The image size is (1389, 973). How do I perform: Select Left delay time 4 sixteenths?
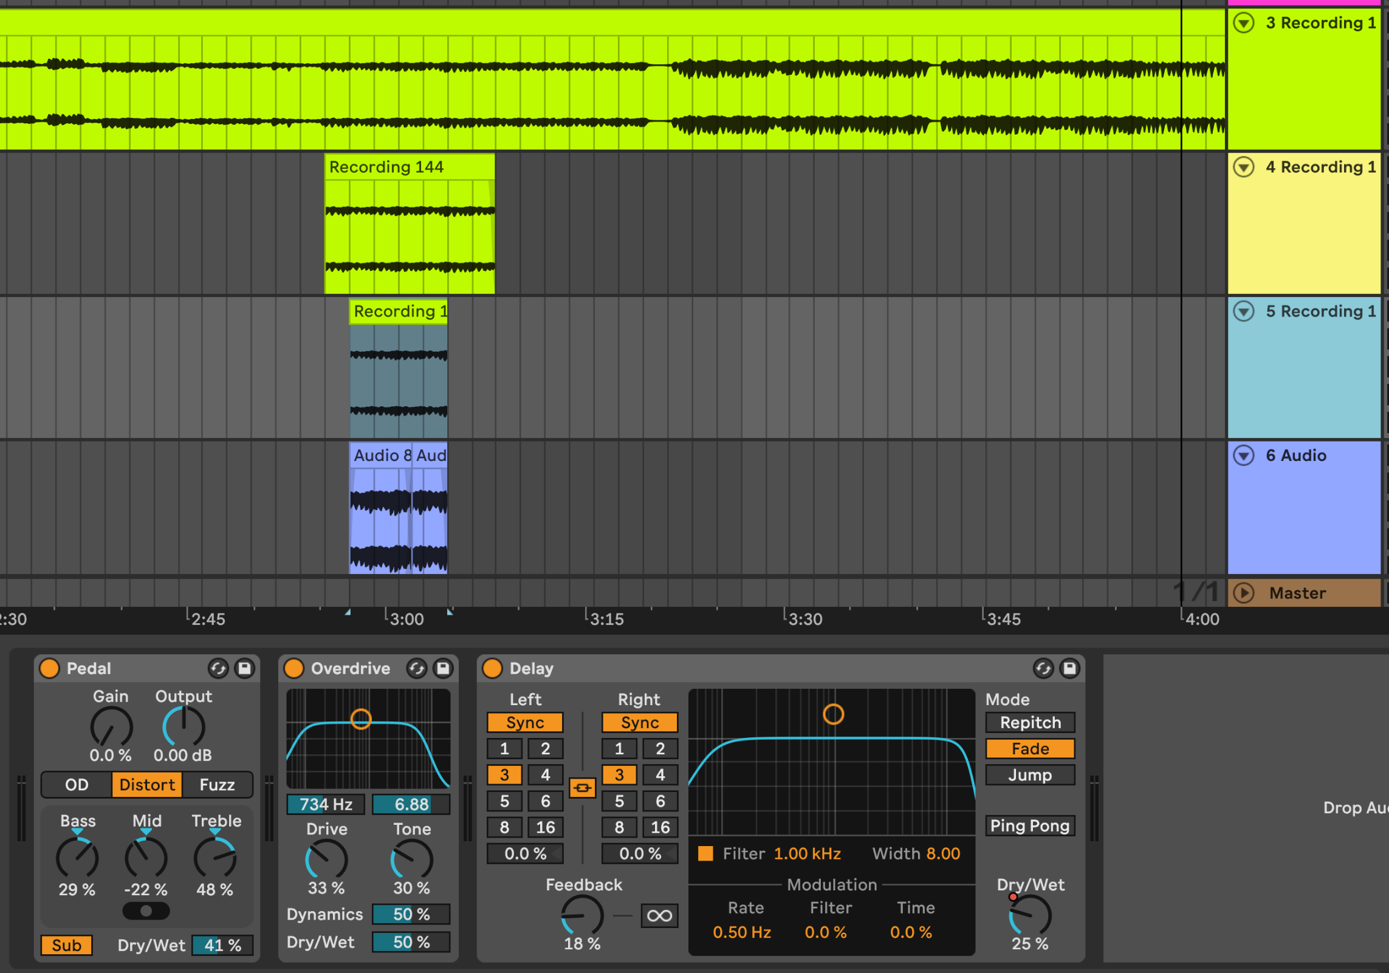(546, 774)
